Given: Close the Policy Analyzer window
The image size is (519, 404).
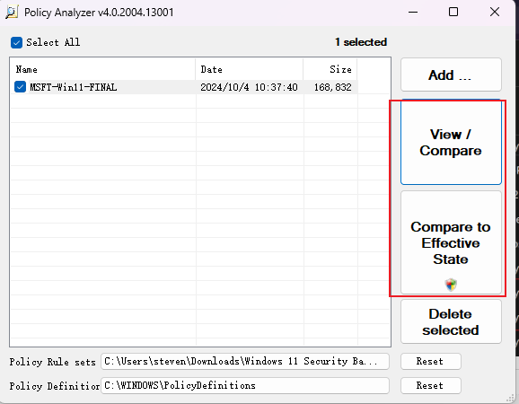Looking at the screenshot, I should 495,13.
